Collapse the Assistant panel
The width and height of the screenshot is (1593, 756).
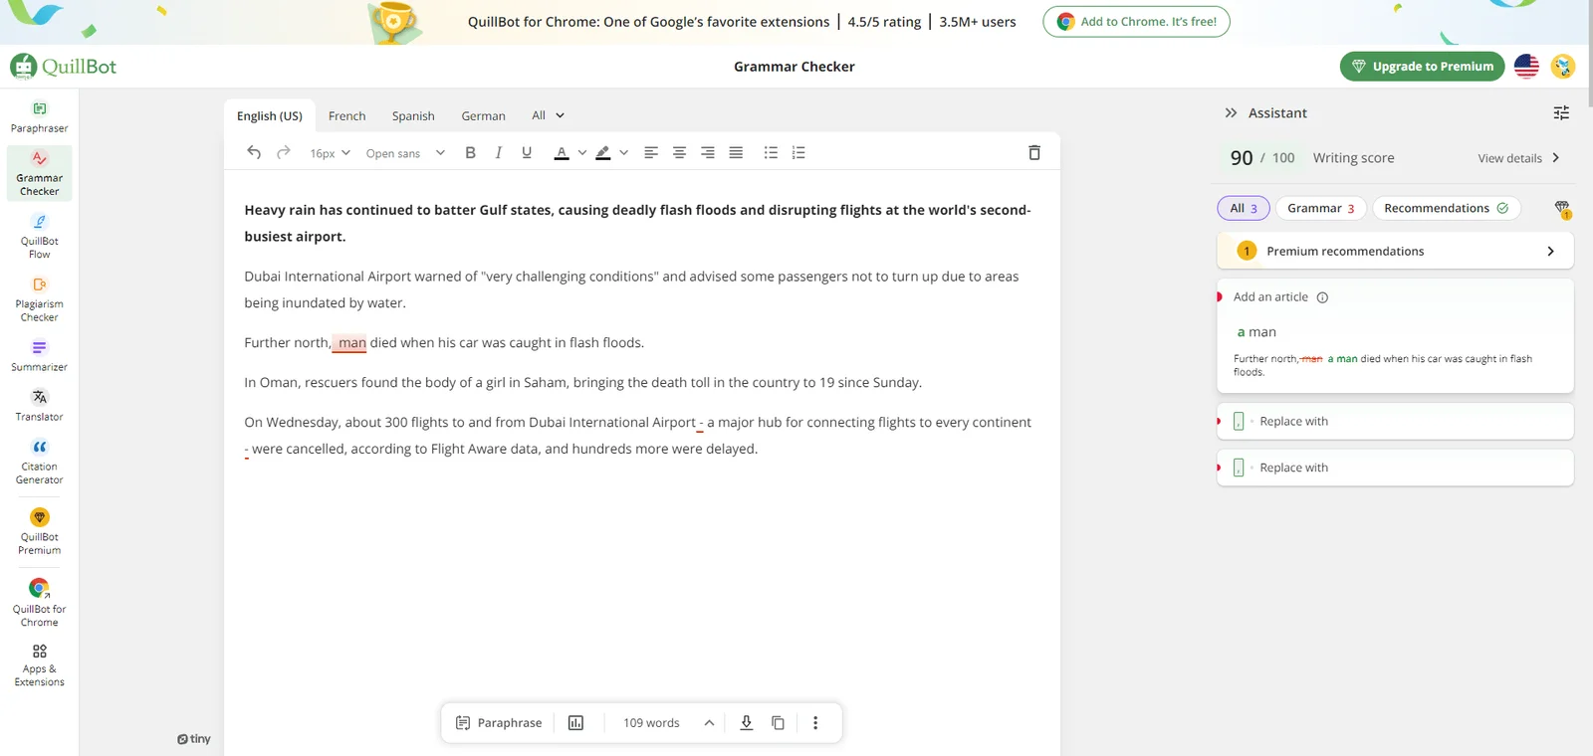tap(1231, 113)
